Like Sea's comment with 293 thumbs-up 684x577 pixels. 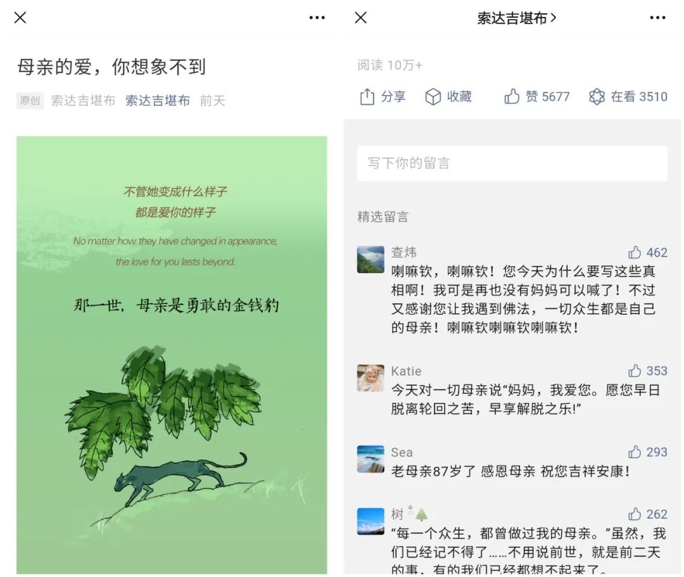[x=635, y=452]
